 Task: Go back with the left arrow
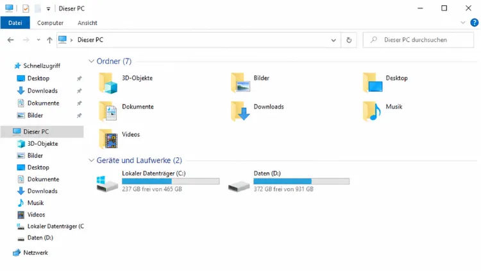coord(10,40)
